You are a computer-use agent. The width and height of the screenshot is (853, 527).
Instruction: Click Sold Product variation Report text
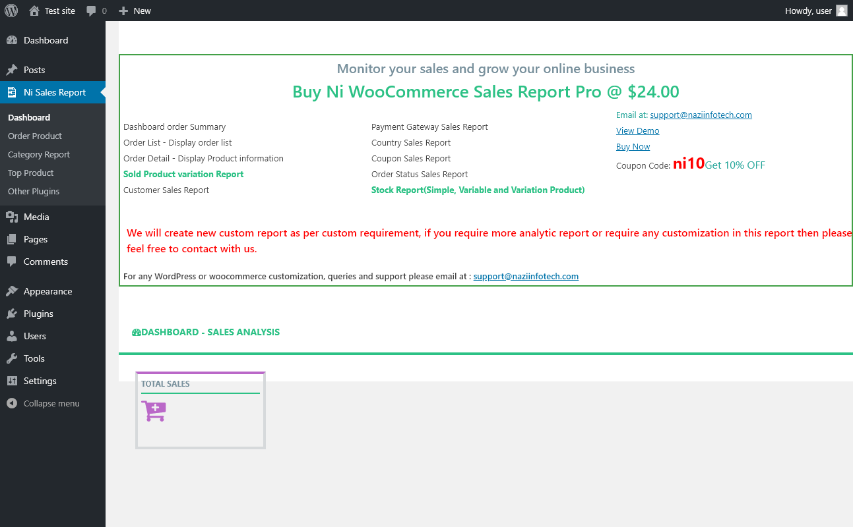(183, 174)
